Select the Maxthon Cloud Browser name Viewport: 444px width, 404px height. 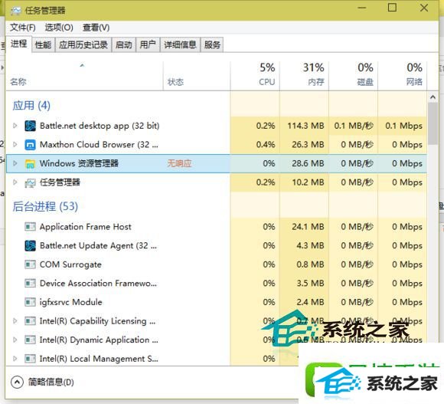[x=99, y=145]
